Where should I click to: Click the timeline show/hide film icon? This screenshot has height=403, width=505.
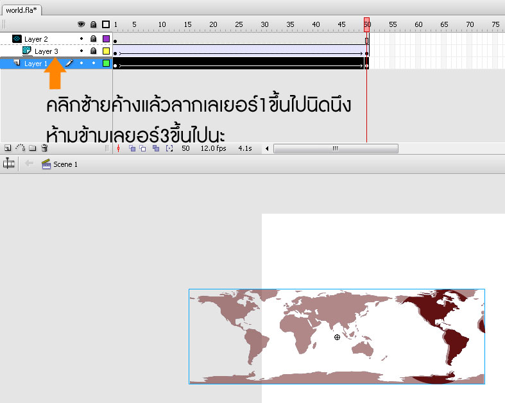tap(9, 164)
